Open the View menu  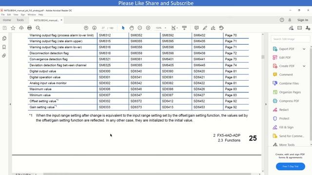(16, 15)
